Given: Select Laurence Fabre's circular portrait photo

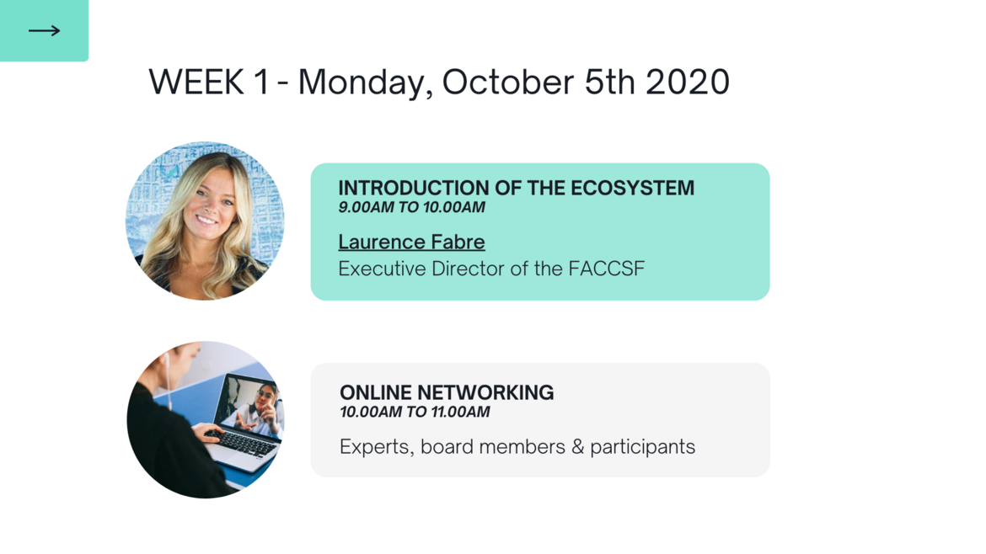Looking at the screenshot, I should pos(205,221).
